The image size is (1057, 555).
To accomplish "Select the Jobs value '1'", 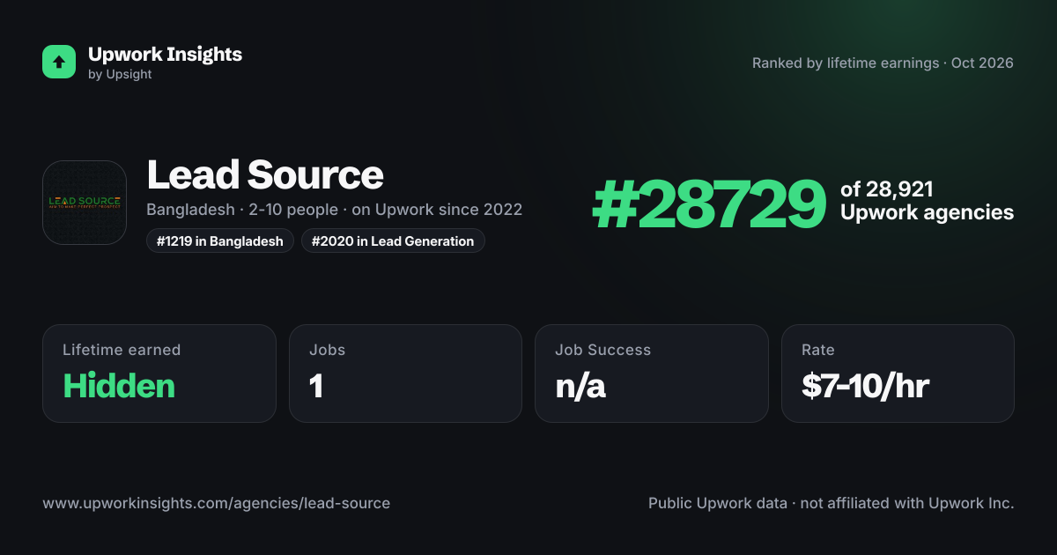I will 316,386.
